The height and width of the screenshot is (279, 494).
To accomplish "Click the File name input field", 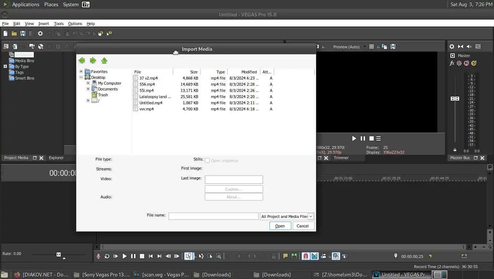I will [214, 216].
